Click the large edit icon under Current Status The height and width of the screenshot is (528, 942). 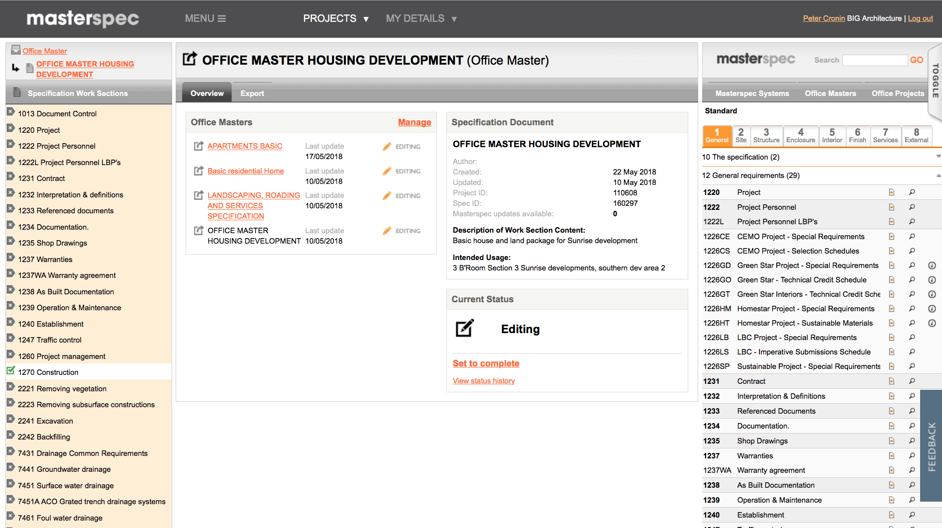[x=465, y=329]
